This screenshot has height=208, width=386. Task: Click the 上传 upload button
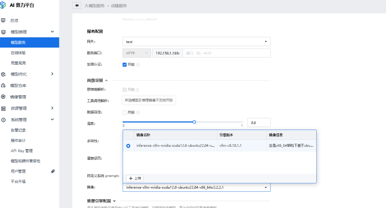tap(134, 178)
